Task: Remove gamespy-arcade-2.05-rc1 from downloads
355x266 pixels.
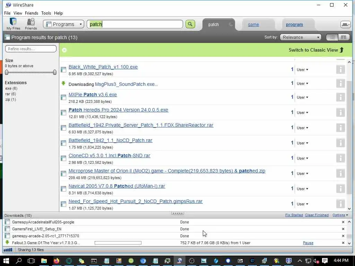Action: pos(343,236)
